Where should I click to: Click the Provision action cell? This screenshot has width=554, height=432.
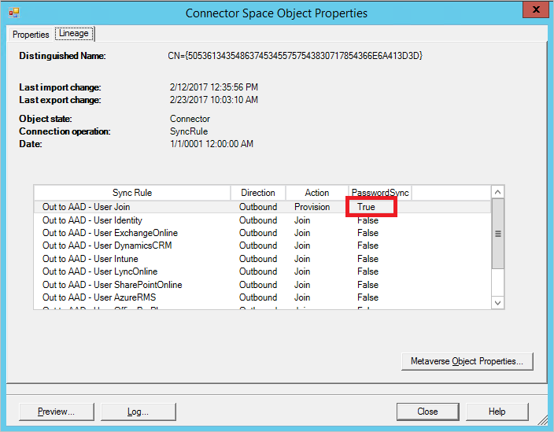(312, 207)
